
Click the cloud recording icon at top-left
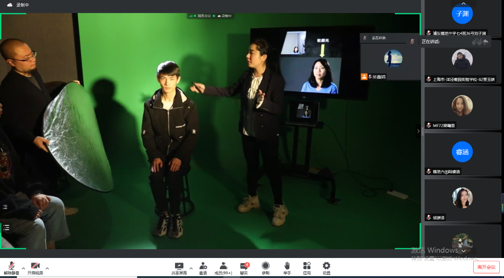click(10, 5)
